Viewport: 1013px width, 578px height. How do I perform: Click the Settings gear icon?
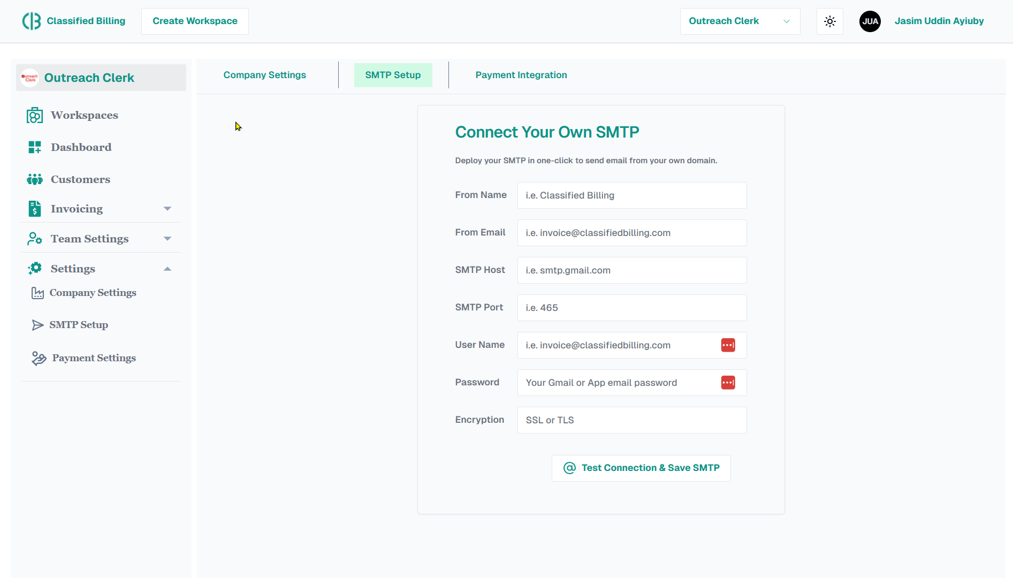tap(35, 269)
